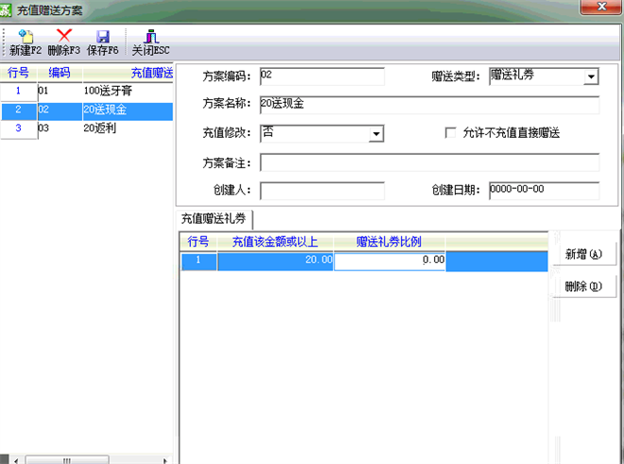Click the code cell 03
The image size is (624, 464).
tap(60, 129)
